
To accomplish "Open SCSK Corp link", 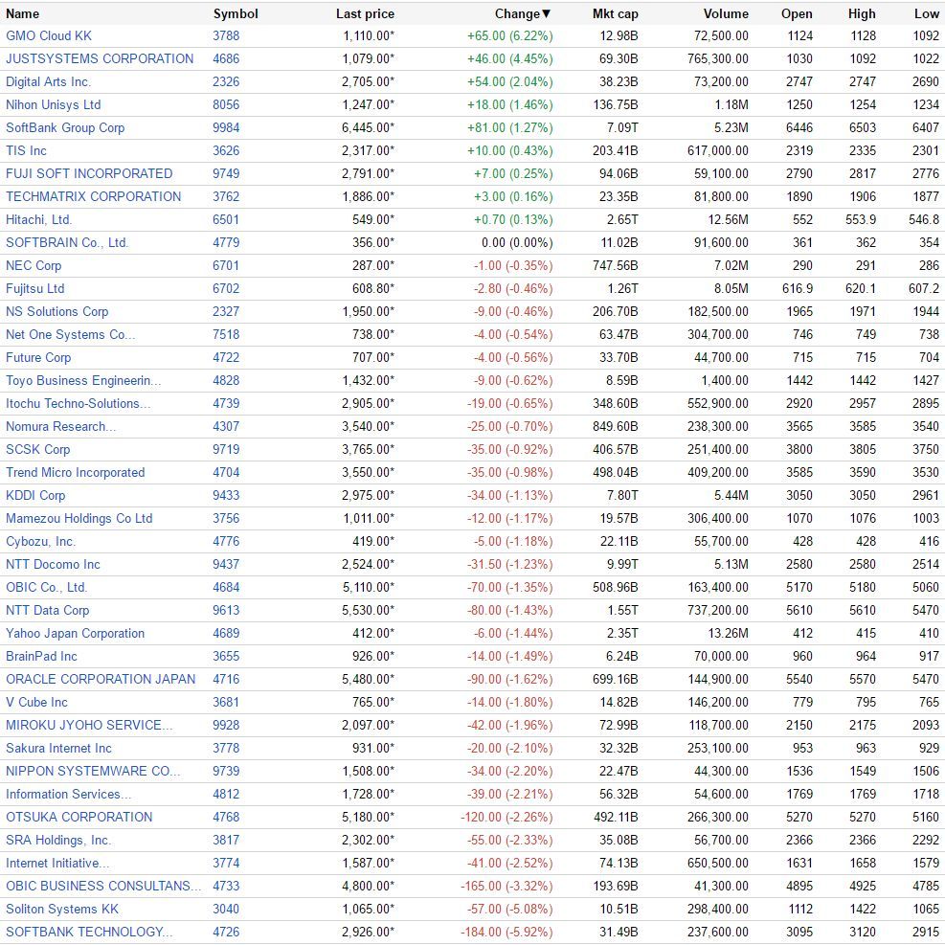I will pos(38,449).
